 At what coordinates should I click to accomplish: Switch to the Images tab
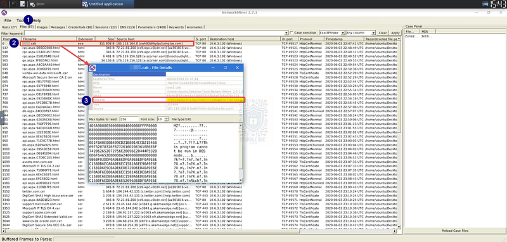click(42, 27)
